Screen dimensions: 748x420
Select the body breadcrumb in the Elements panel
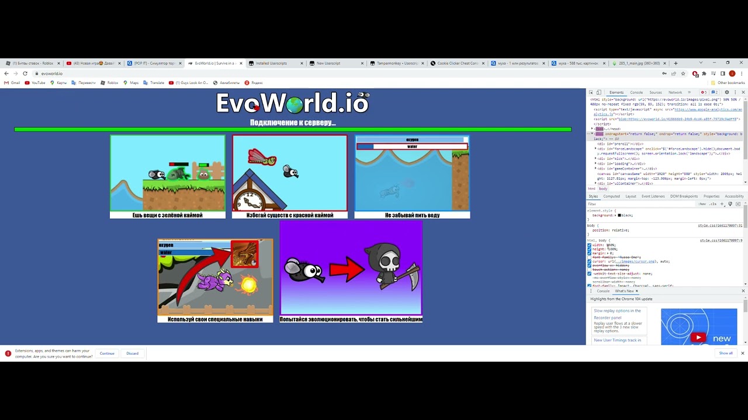603,189
